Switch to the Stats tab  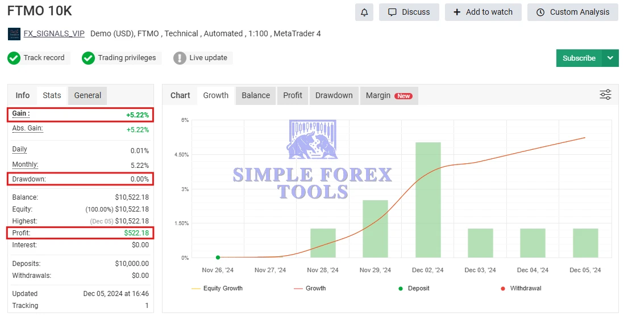point(52,95)
